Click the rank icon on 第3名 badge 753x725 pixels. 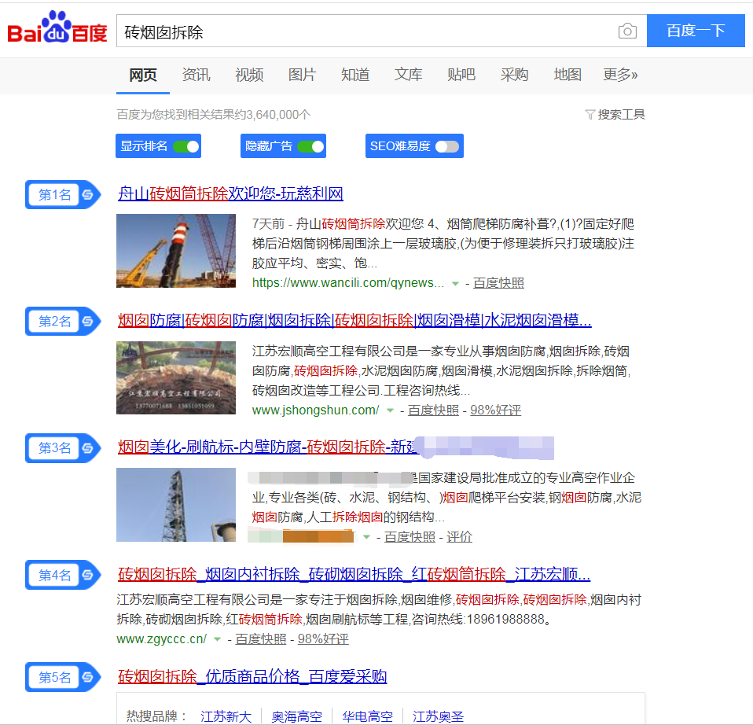pos(87,447)
